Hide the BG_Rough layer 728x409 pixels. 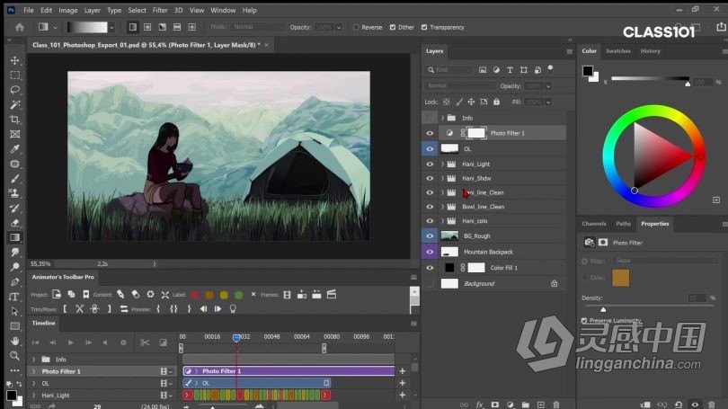[x=430, y=236]
